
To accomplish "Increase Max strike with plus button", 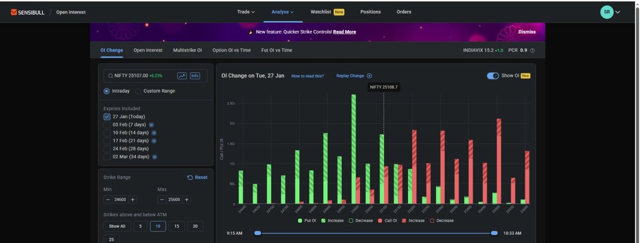I will 187,199.
